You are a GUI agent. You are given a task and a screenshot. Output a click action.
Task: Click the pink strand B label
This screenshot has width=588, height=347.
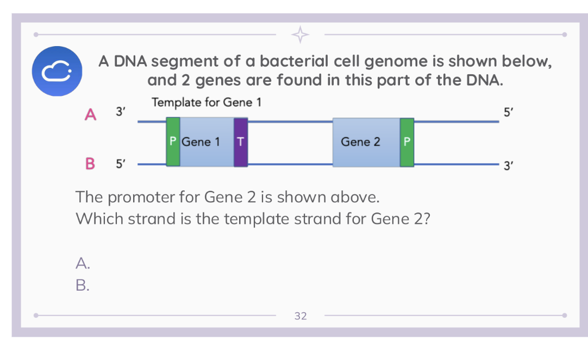pyautogui.click(x=90, y=163)
